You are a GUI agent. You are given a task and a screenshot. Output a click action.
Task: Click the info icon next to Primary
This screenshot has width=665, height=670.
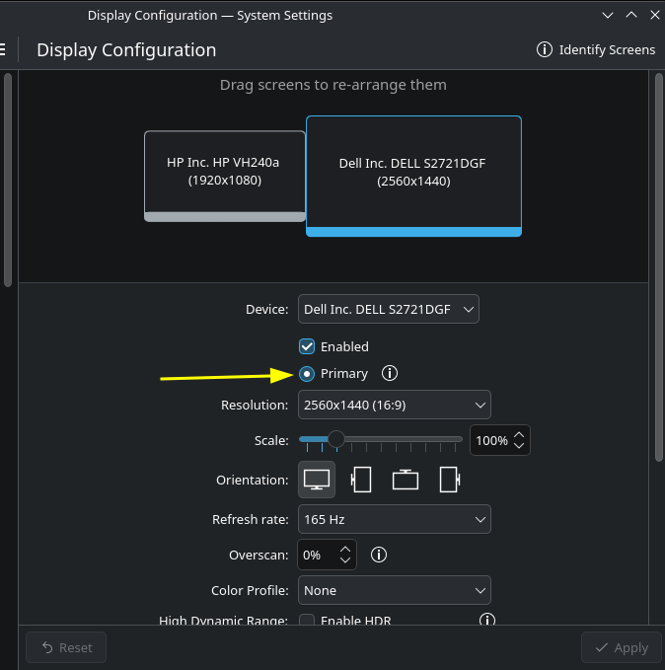point(390,373)
